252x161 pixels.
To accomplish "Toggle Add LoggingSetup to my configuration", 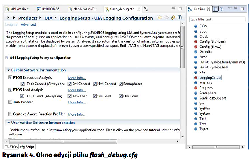I will (7, 58).
